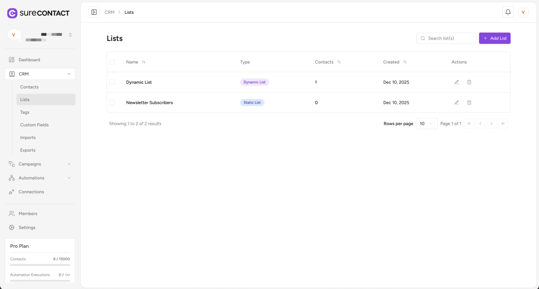
Task: Click the SureContact logo
Action: [x=38, y=13]
